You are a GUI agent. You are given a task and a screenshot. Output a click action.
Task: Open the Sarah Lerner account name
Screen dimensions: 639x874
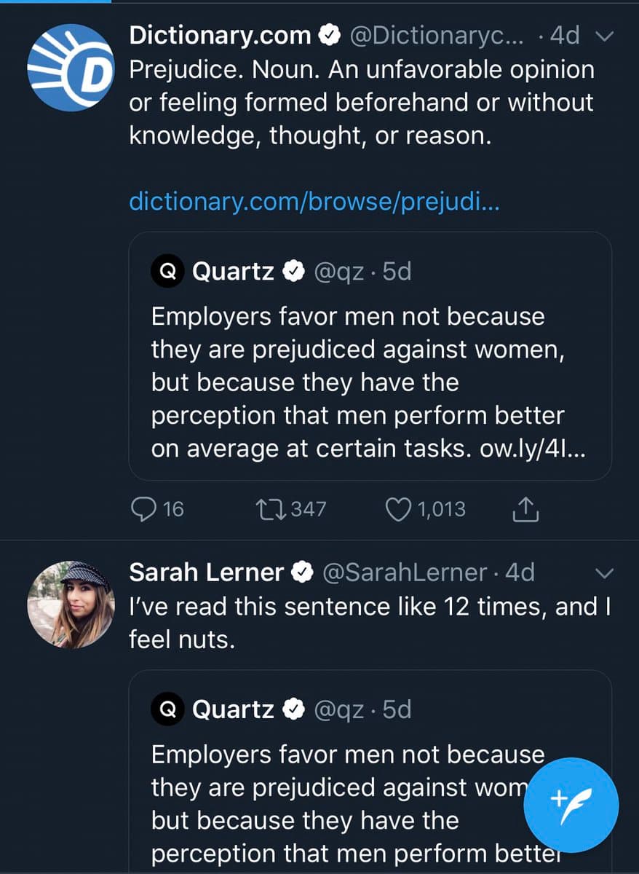tap(206, 572)
